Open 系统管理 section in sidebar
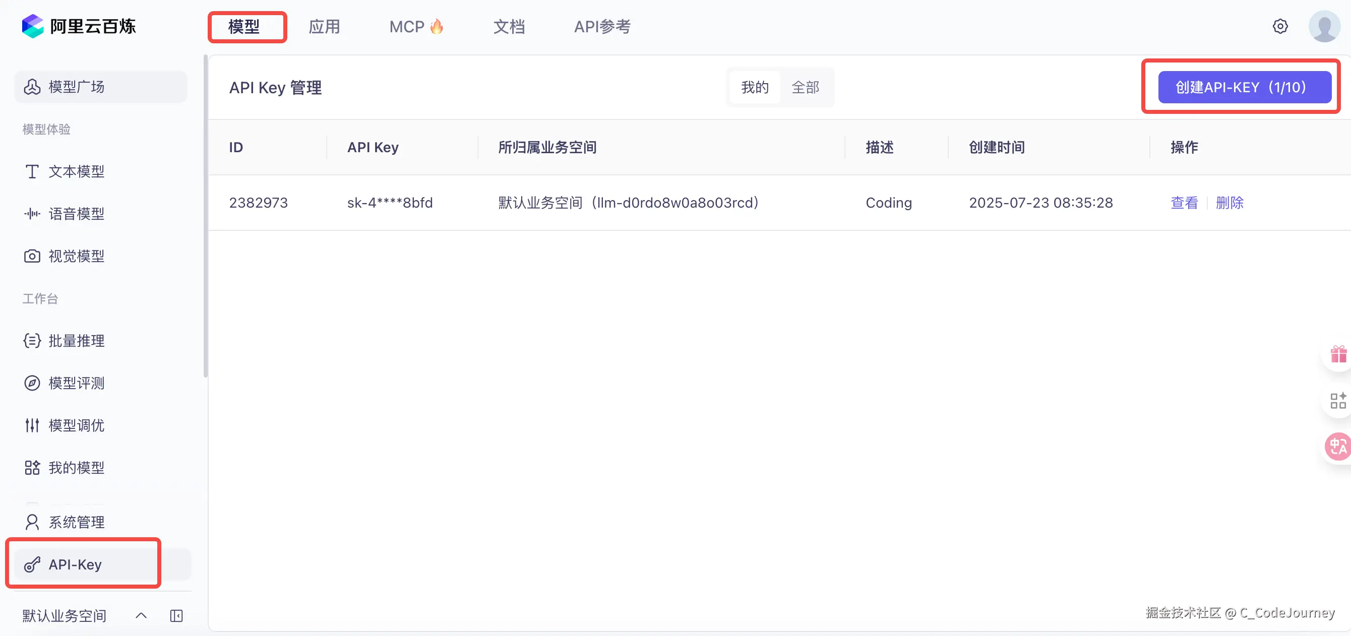Viewport: 1351px width, 636px height. point(76,522)
